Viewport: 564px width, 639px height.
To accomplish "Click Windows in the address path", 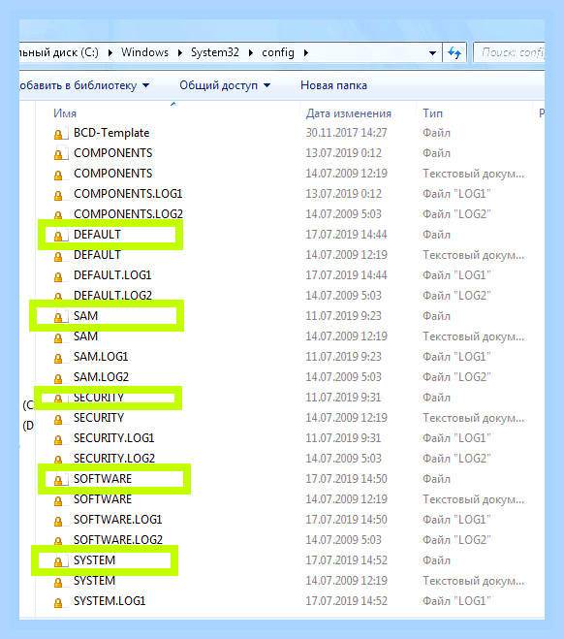I will 144,52.
